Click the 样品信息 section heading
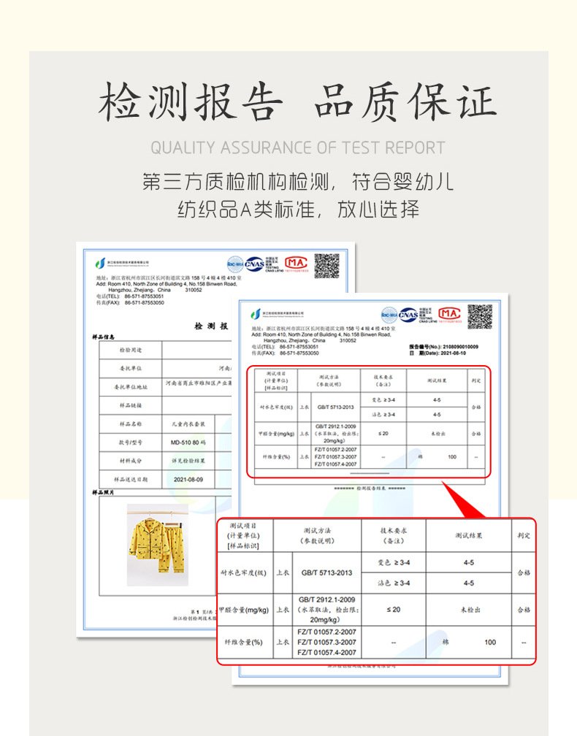Screen dimensions: 577x736 coord(103,337)
